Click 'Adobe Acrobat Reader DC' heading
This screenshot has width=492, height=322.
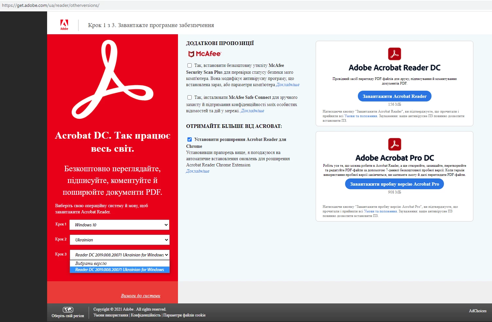tap(395, 68)
